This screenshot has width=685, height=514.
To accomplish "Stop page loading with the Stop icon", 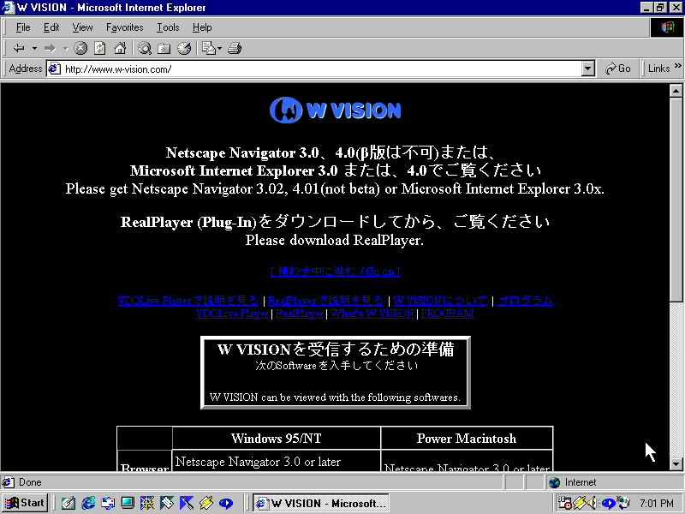I will point(80,48).
